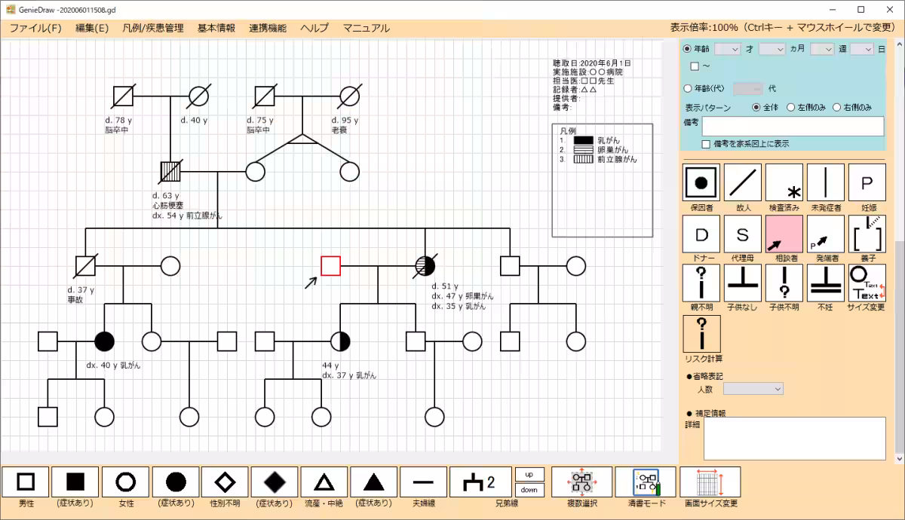Open 画面サイズ変更 canvas size tool
The width and height of the screenshot is (905, 520).
pos(710,482)
